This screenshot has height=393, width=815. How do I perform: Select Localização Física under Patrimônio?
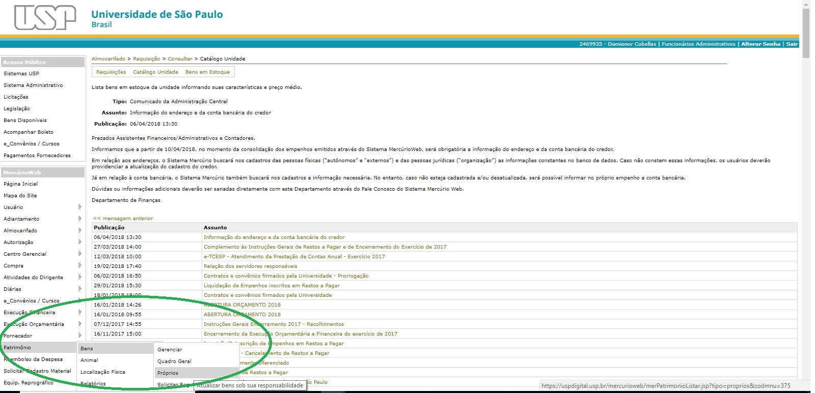102,372
